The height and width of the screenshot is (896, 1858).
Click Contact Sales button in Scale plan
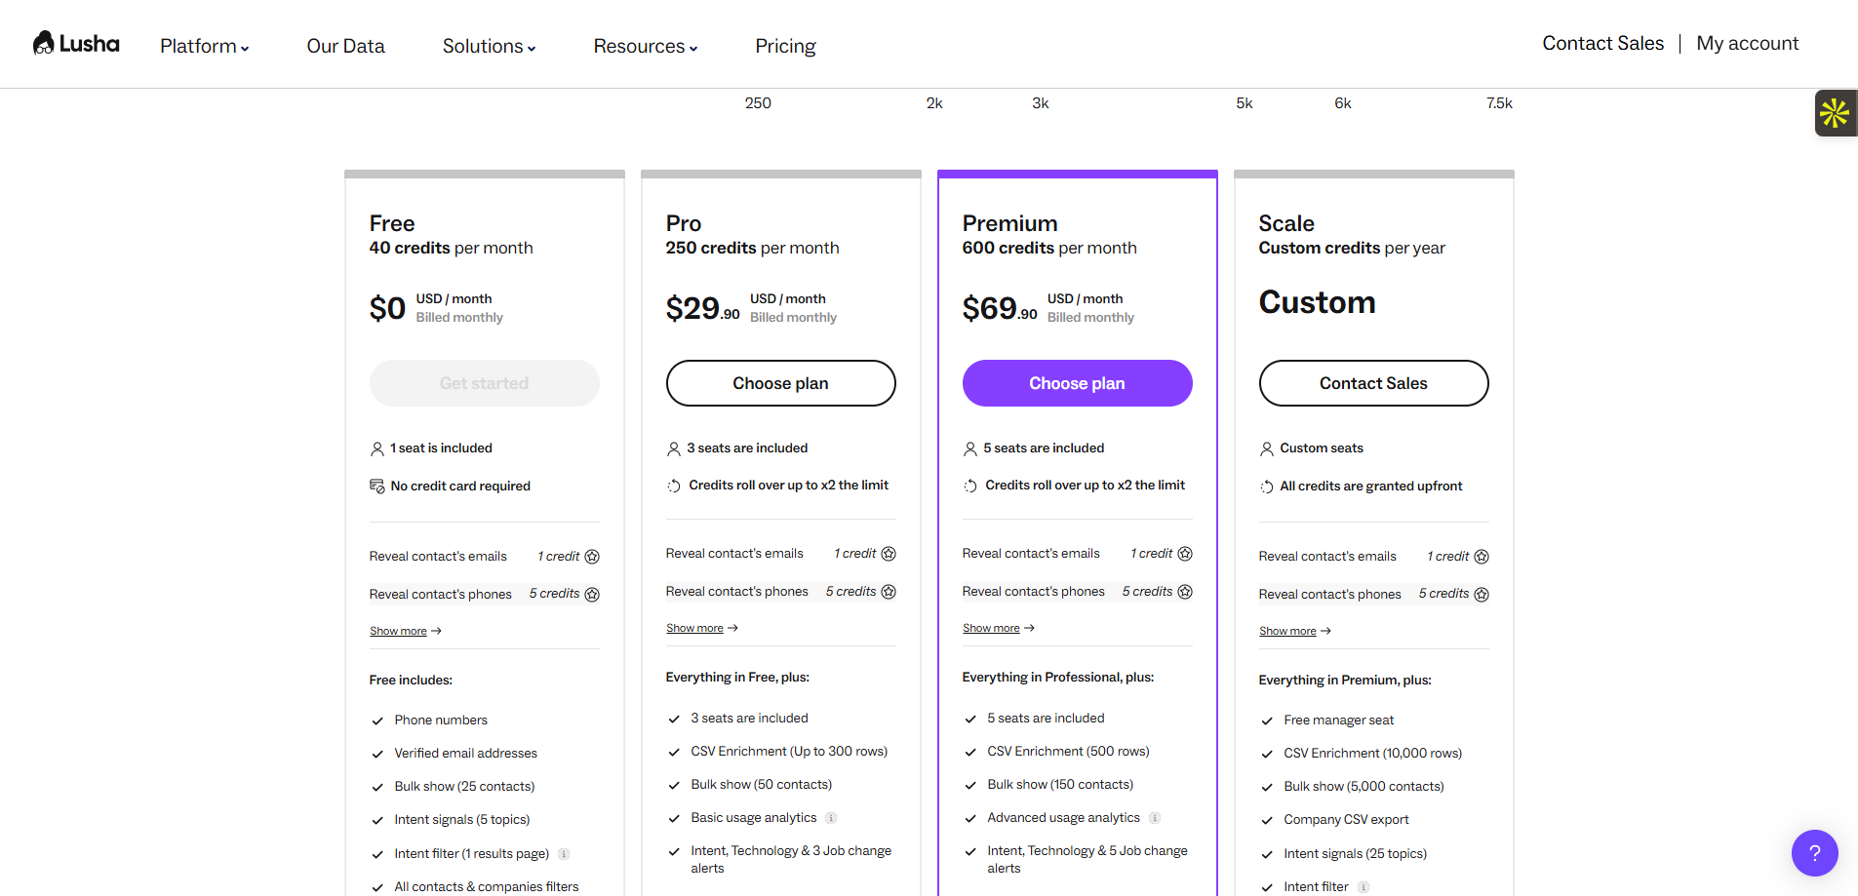coord(1373,383)
